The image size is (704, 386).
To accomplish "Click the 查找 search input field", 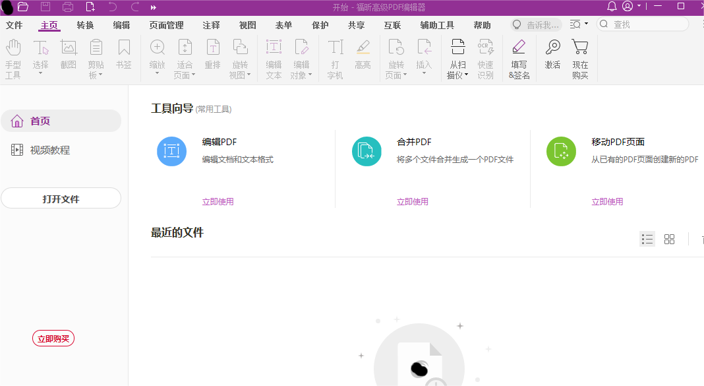I will 643,24.
